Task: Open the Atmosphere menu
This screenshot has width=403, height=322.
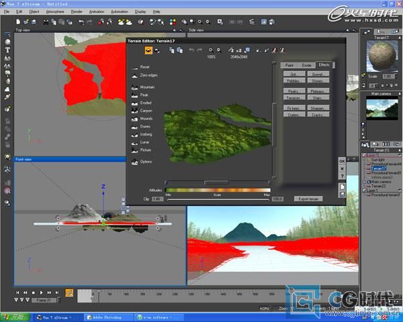Action: point(55,11)
